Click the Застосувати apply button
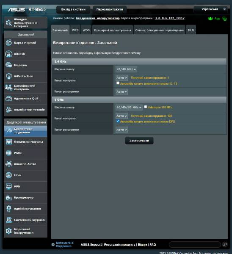 (139, 141)
